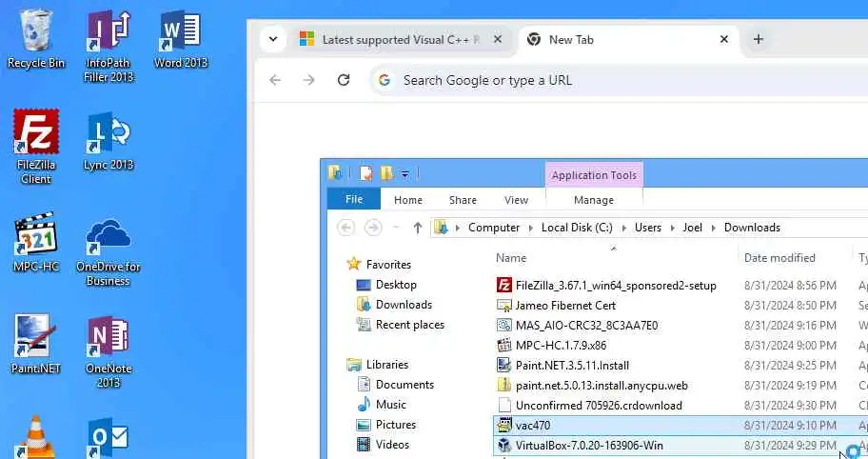Open Music library in navigation pane
This screenshot has width=868, height=459.
click(x=391, y=404)
